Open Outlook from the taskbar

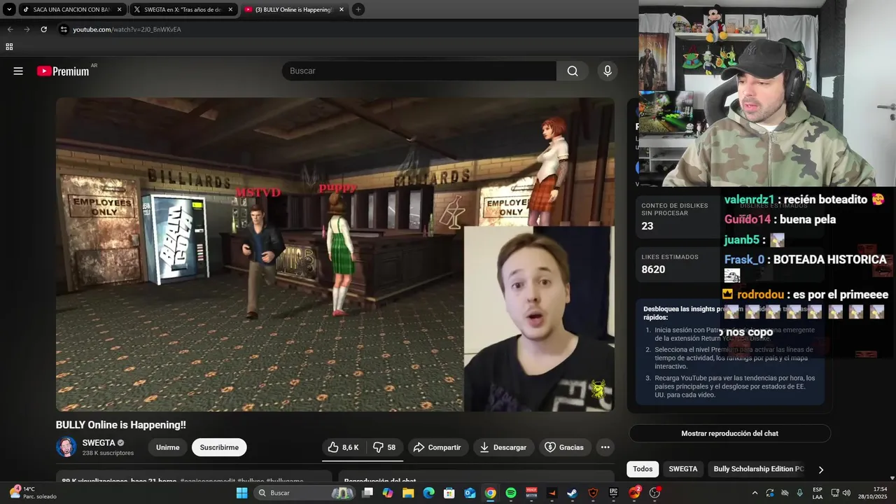[x=470, y=493]
